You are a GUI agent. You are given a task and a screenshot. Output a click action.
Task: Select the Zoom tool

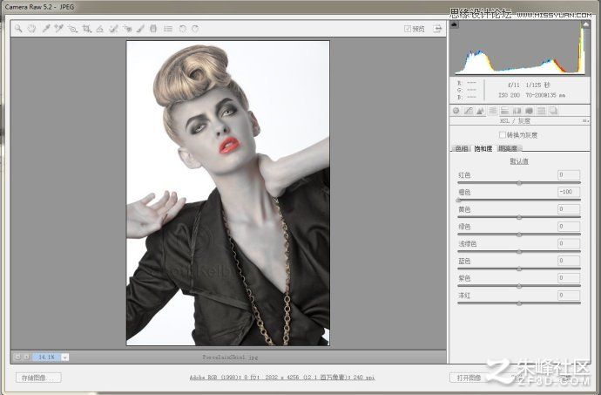pos(18,29)
